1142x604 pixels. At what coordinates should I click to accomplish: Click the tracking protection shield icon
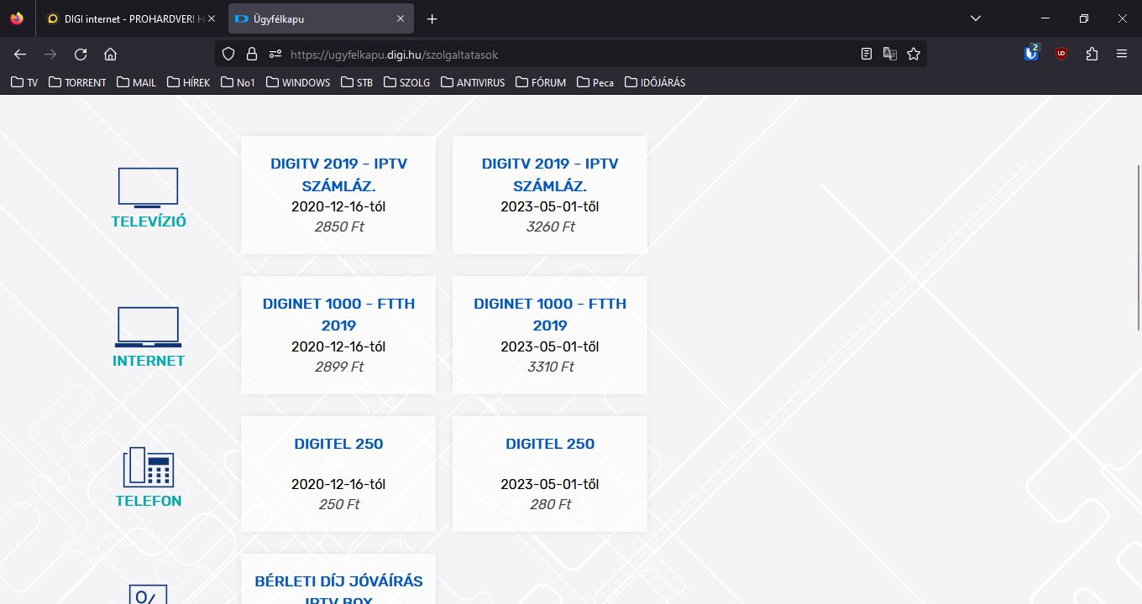click(x=228, y=55)
